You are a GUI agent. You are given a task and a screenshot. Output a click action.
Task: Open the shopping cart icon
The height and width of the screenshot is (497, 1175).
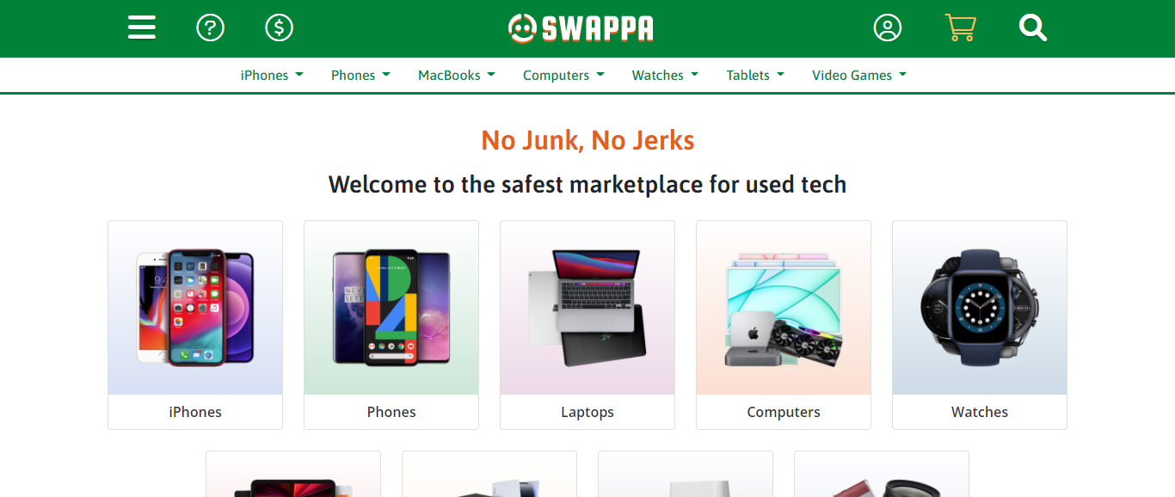(x=960, y=28)
